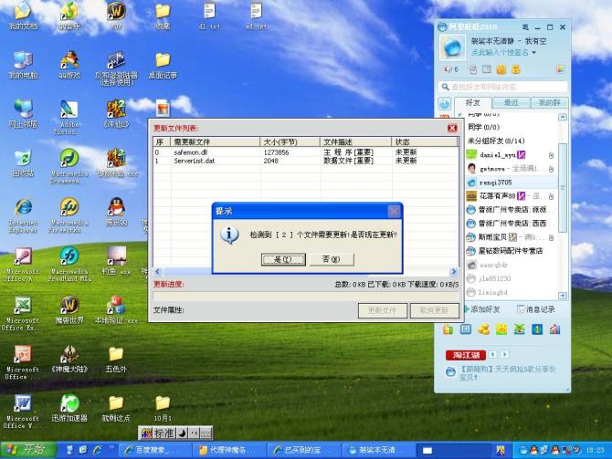Screen dimensions: 612x459
Task: Decline update with 否(N) button
Action: pyautogui.click(x=332, y=259)
